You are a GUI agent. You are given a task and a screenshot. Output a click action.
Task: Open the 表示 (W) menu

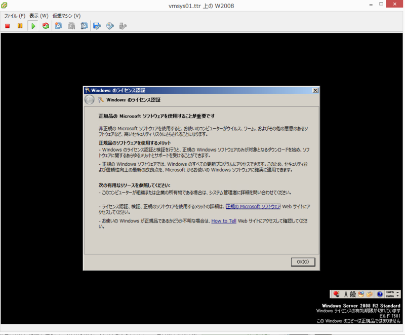click(39, 16)
